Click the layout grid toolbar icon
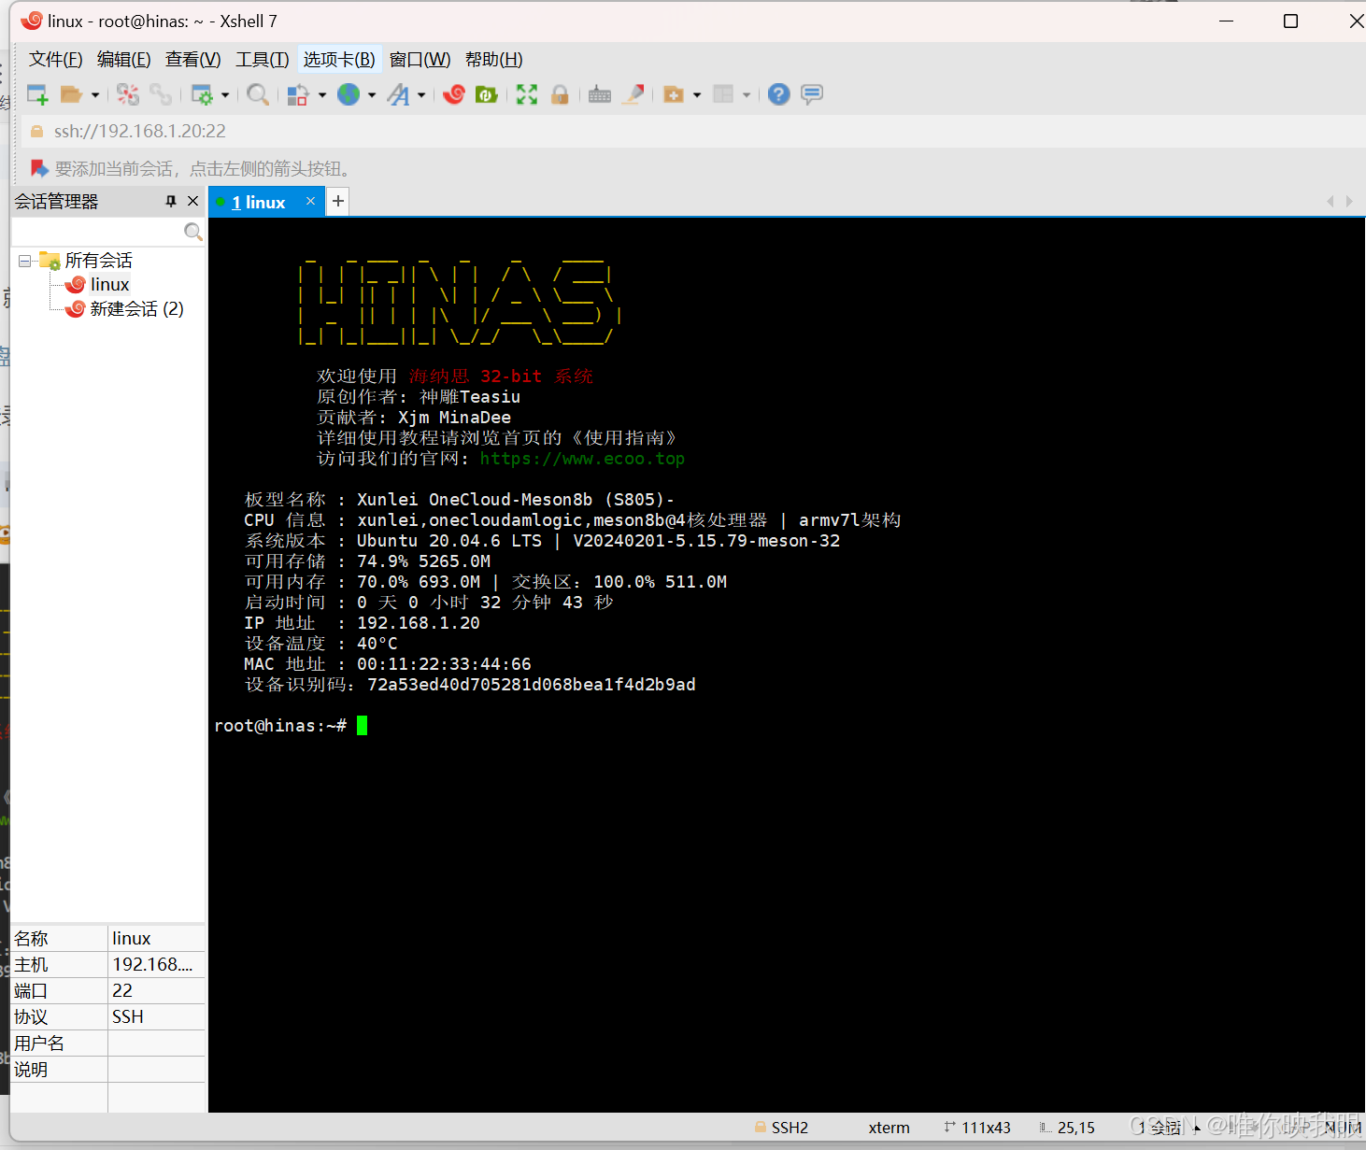Image resolution: width=1366 pixels, height=1150 pixels. [723, 94]
